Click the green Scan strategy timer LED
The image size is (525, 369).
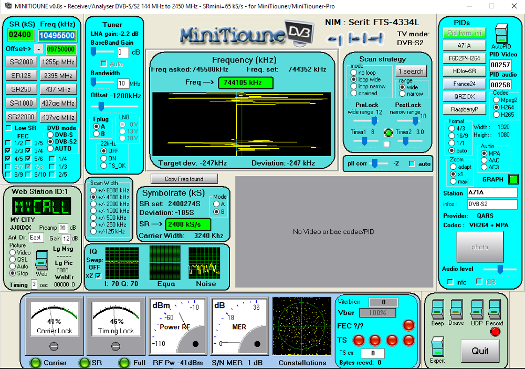pyautogui.click(x=388, y=132)
